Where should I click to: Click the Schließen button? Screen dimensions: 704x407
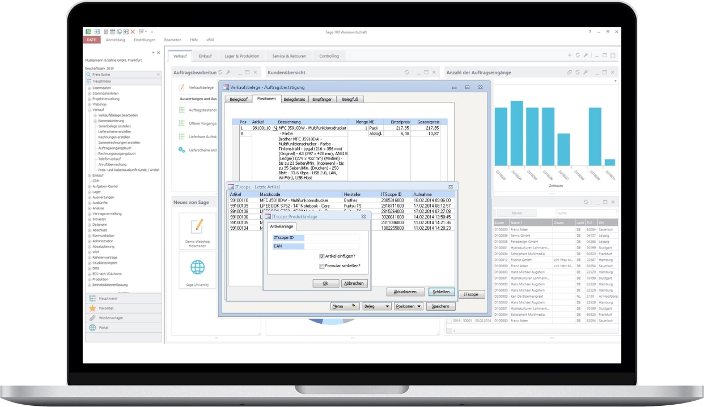coord(442,292)
